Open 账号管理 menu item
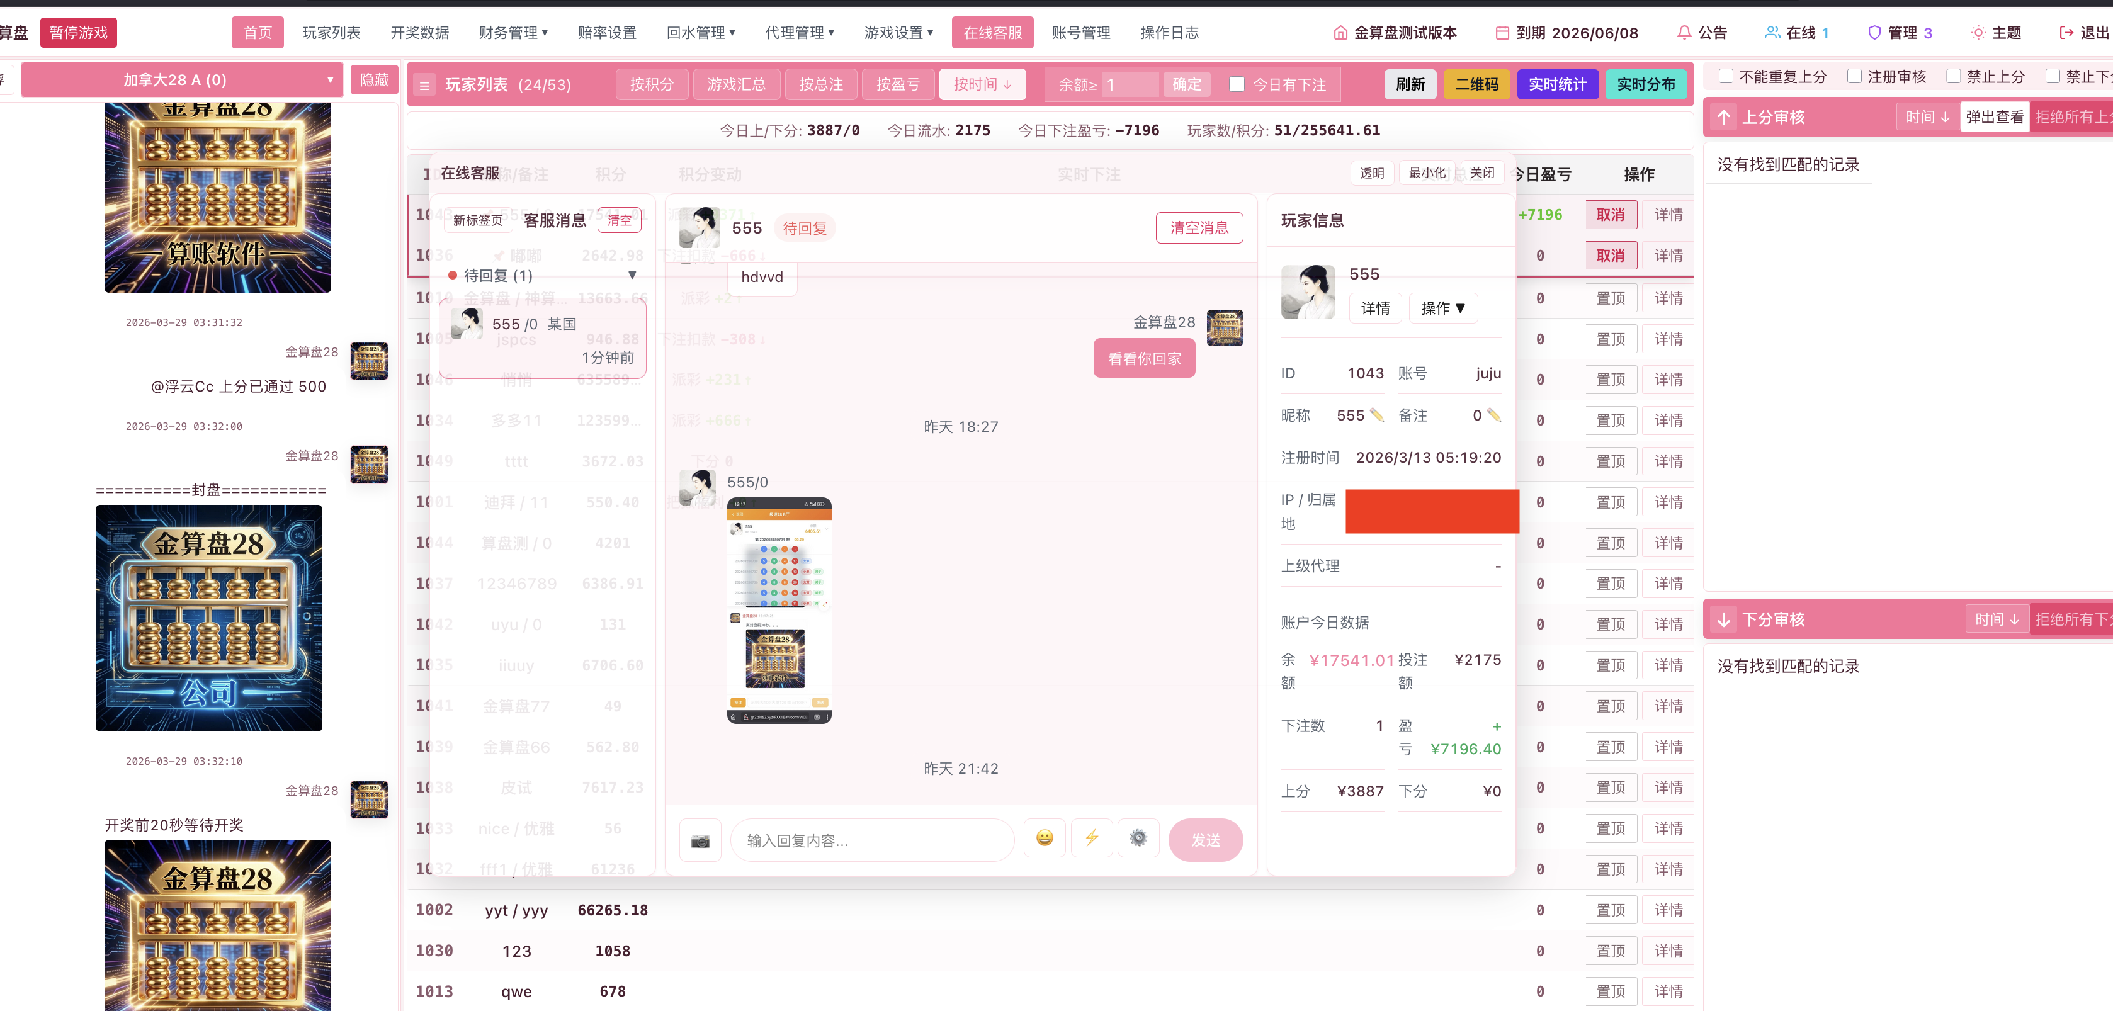2113x1011 pixels. pyautogui.click(x=1081, y=33)
